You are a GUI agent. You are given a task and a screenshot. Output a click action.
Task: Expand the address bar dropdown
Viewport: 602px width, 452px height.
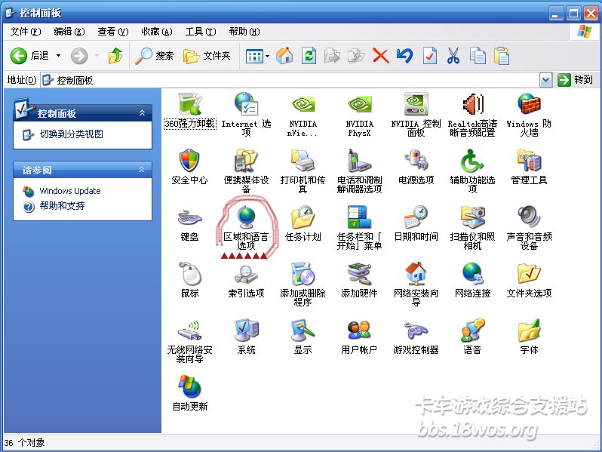[x=545, y=80]
